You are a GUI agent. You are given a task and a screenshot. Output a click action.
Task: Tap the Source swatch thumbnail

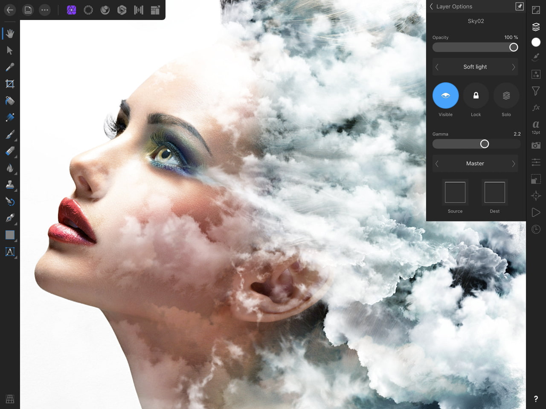(455, 192)
